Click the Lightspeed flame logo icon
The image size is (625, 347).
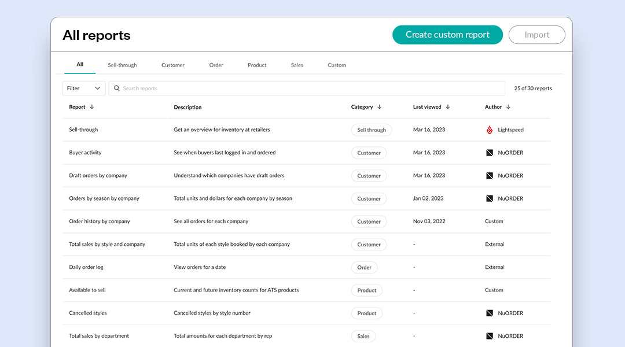point(490,130)
